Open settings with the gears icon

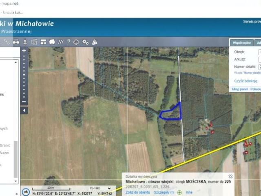click(x=85, y=42)
